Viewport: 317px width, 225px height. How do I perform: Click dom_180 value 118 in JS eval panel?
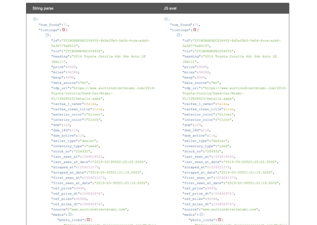click(206, 130)
